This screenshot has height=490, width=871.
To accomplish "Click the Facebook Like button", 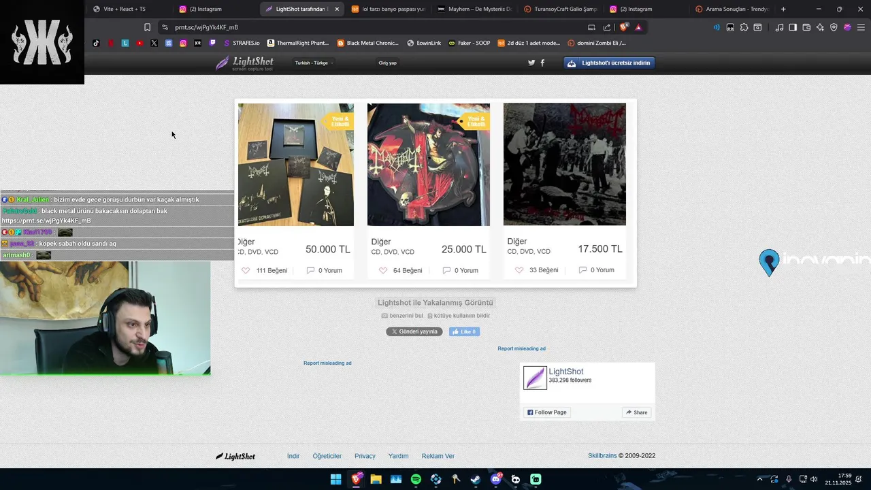I will 464,331.
